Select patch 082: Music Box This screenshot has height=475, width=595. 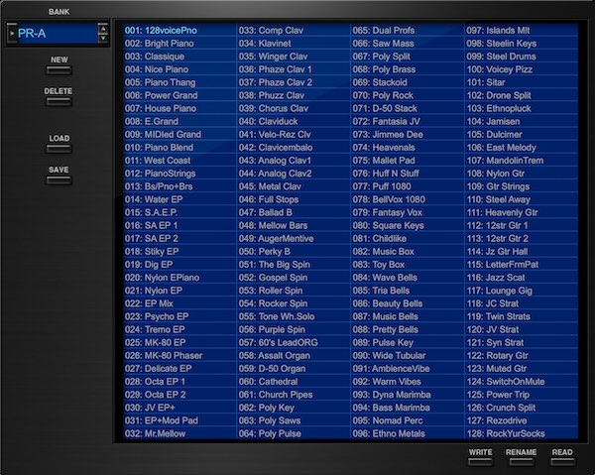tap(408, 252)
